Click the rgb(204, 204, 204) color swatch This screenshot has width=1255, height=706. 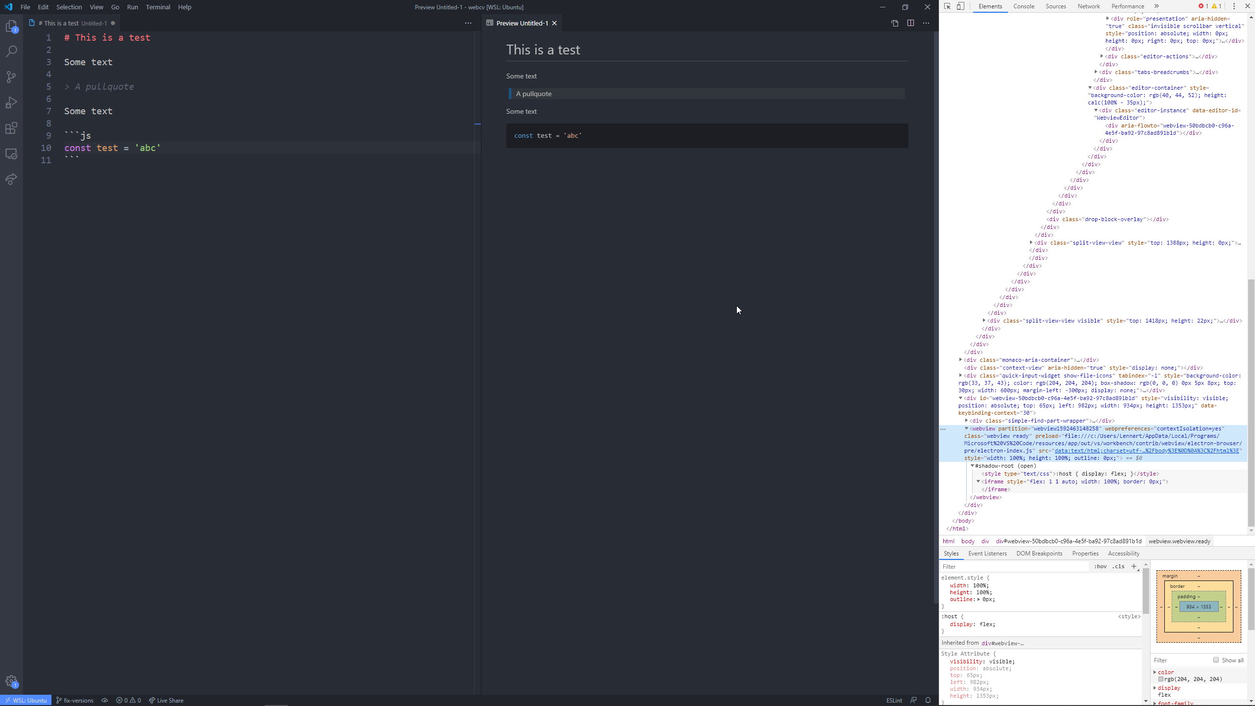tap(1161, 680)
